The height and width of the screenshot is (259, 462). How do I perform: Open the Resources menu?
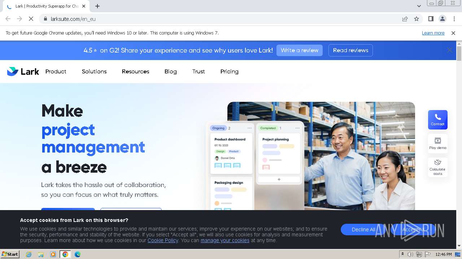(x=135, y=72)
